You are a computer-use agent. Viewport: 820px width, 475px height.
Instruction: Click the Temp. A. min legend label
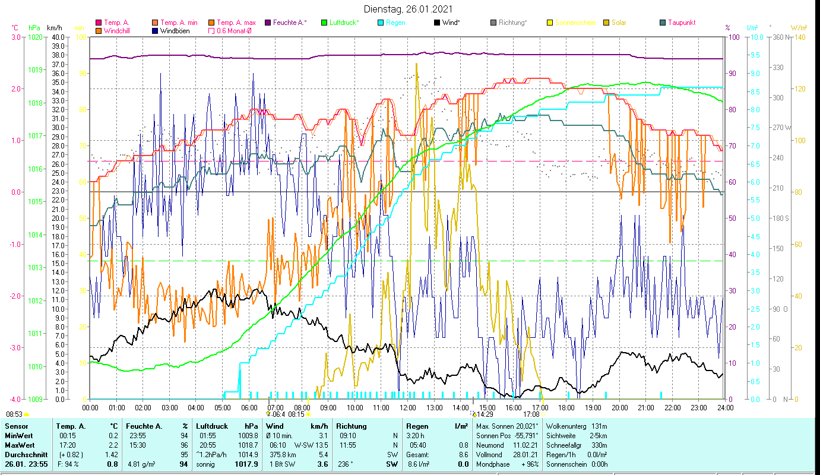[x=179, y=23]
